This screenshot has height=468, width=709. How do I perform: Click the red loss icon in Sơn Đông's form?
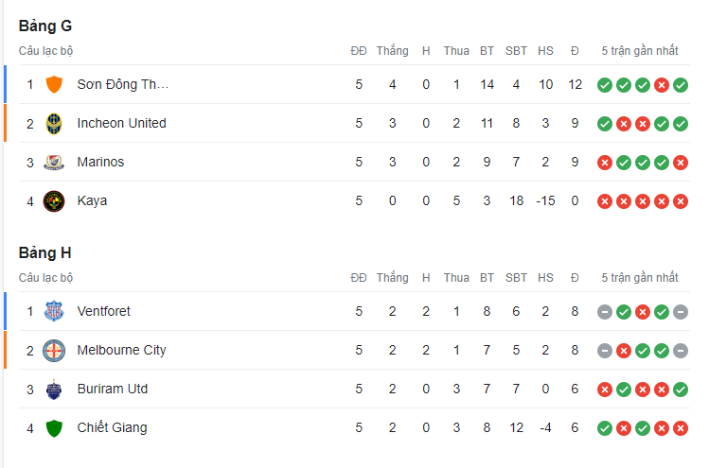tap(662, 85)
